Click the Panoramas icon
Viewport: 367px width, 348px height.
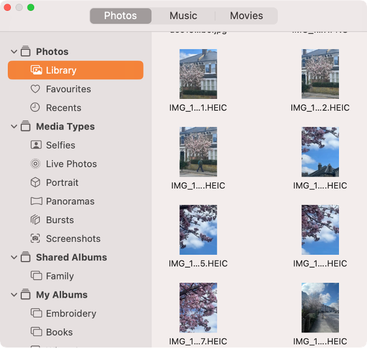click(x=36, y=201)
